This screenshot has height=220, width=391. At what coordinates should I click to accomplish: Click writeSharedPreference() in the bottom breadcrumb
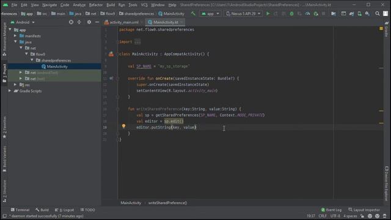(167, 203)
